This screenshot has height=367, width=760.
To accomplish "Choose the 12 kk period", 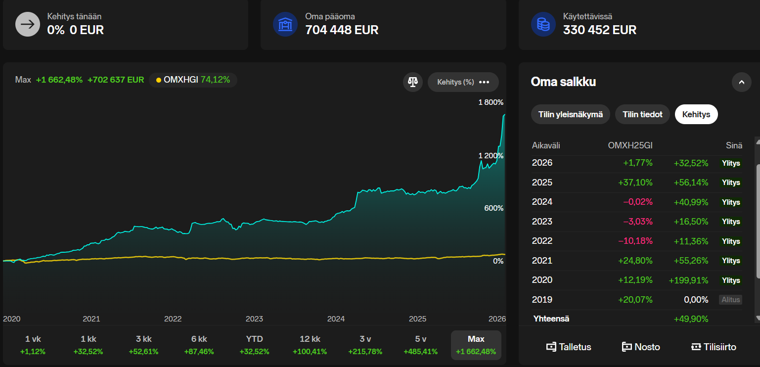I will point(310,345).
